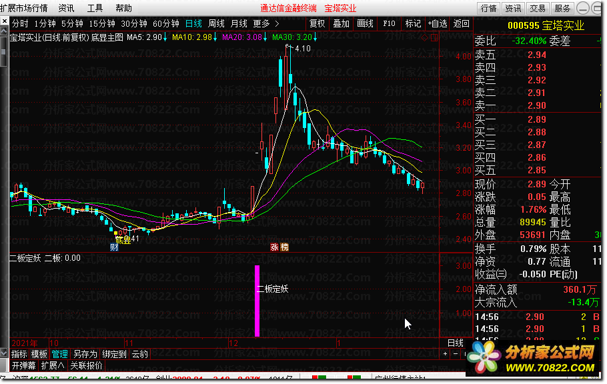This screenshot has width=607, height=384.
Task: Click the 云豹 button
Action: 140,354
